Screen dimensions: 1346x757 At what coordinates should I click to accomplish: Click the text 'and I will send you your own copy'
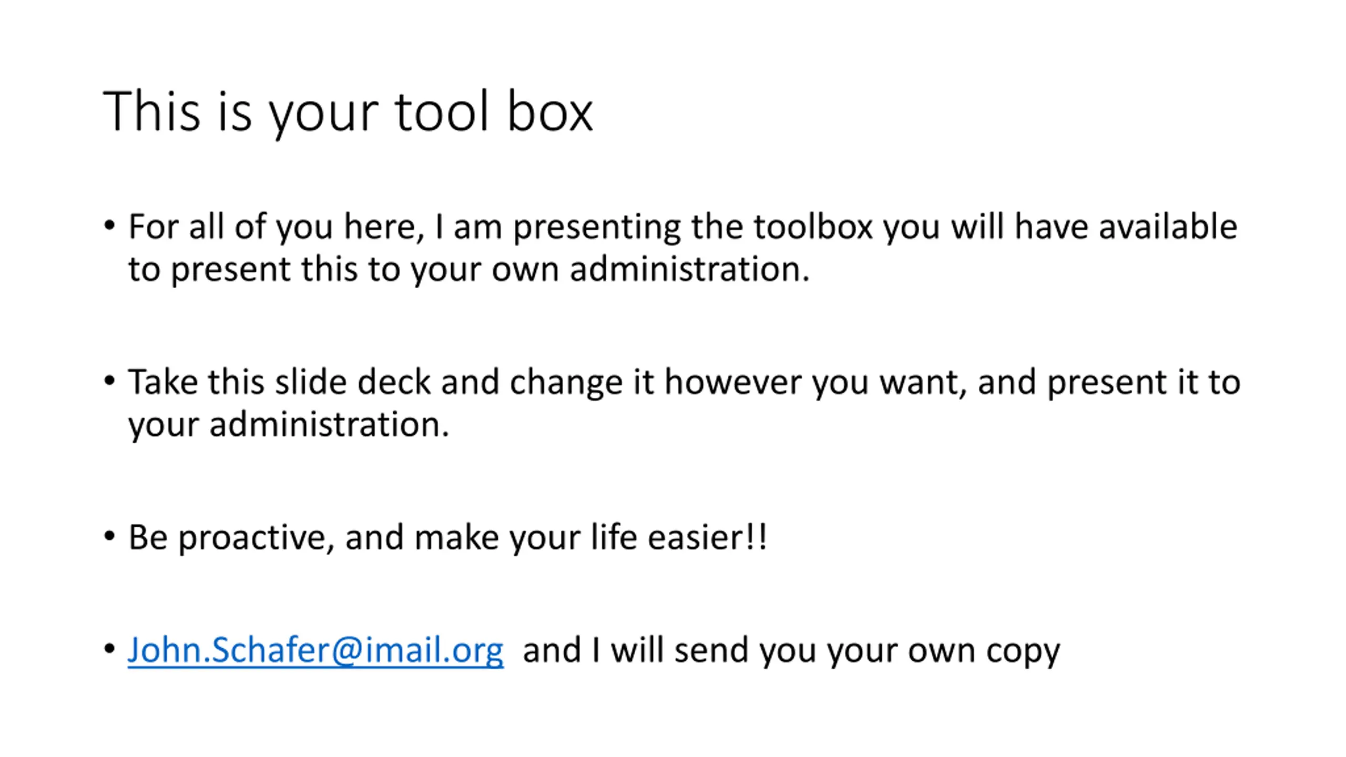[791, 650]
